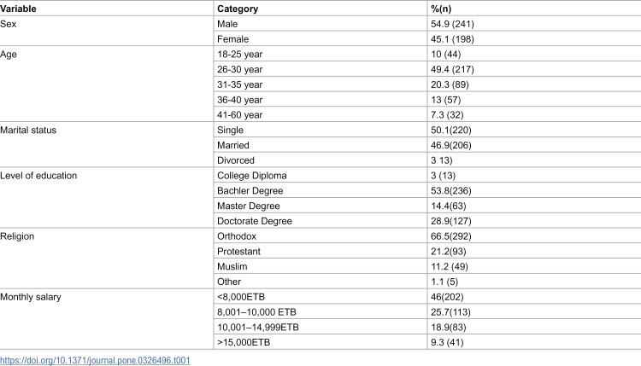Click the Orthodox category cell

click(x=237, y=236)
